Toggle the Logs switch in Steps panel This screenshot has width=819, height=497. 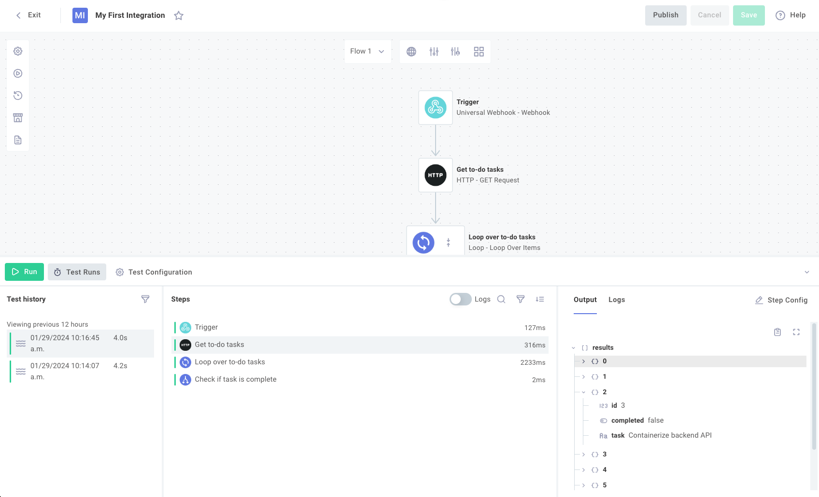[x=460, y=299]
